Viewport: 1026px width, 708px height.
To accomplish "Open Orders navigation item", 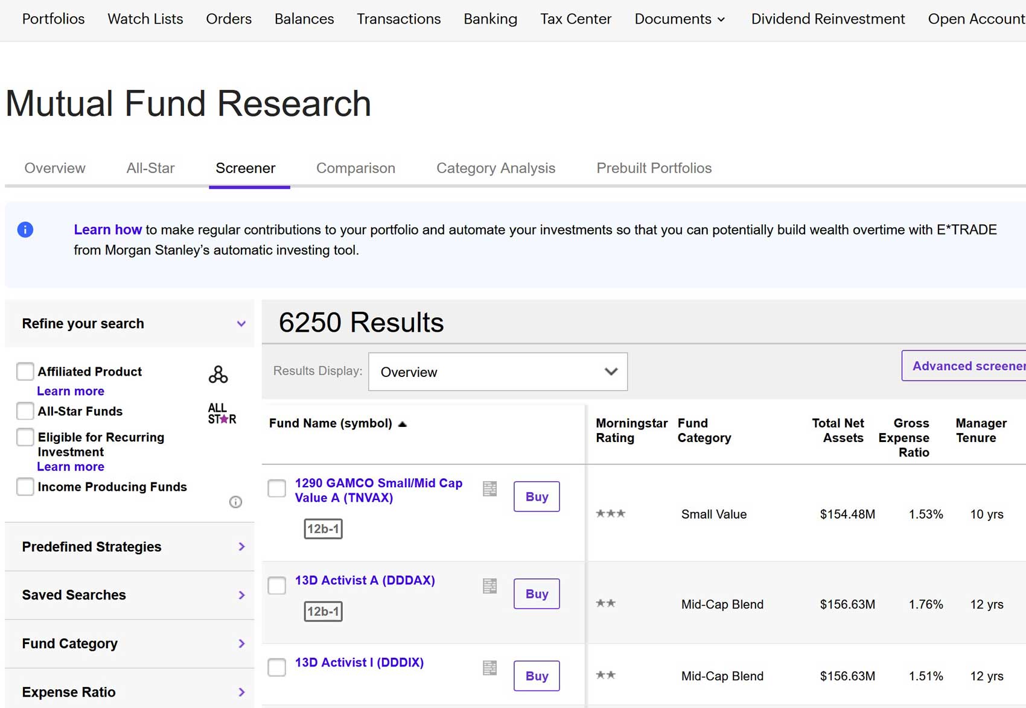I will [x=229, y=19].
